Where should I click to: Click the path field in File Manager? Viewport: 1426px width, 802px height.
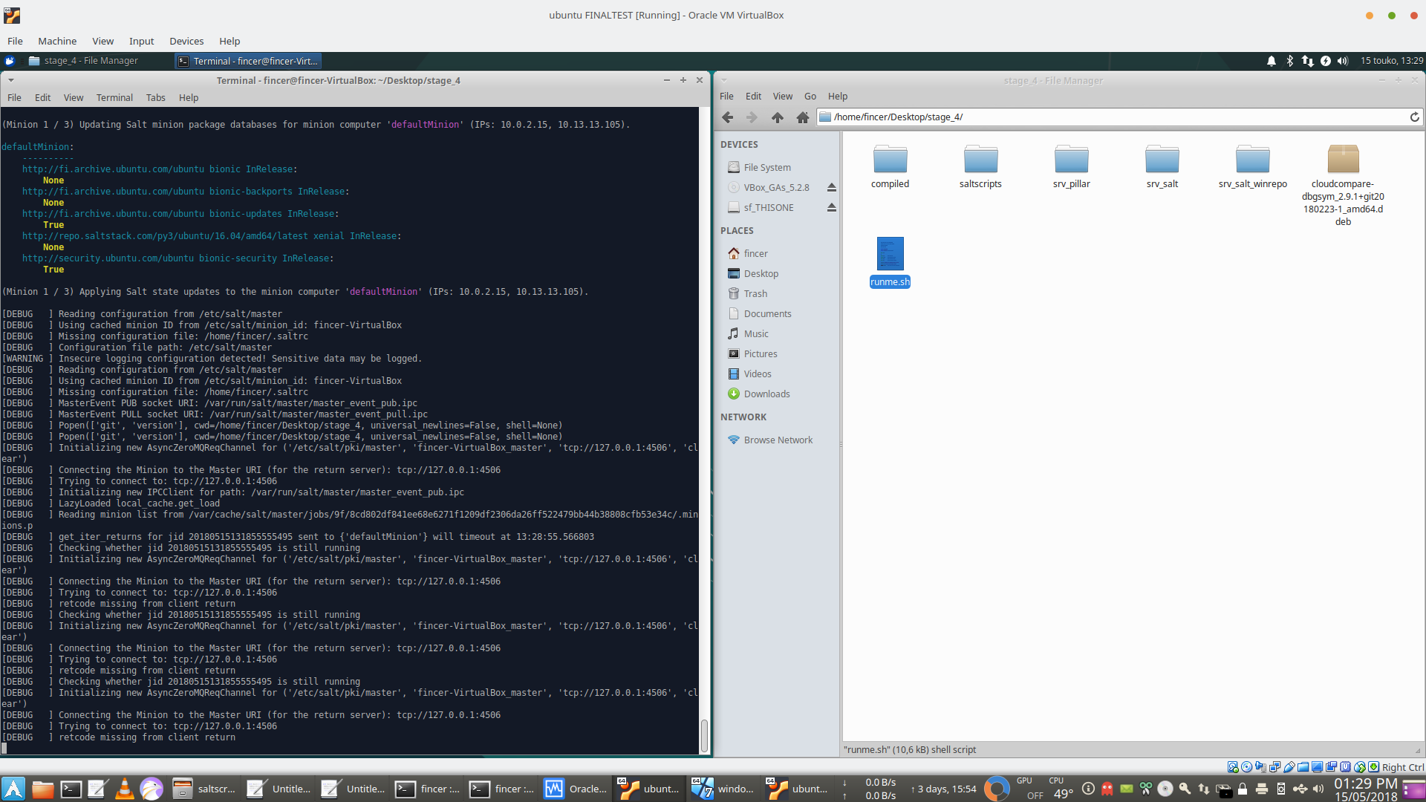point(1114,117)
